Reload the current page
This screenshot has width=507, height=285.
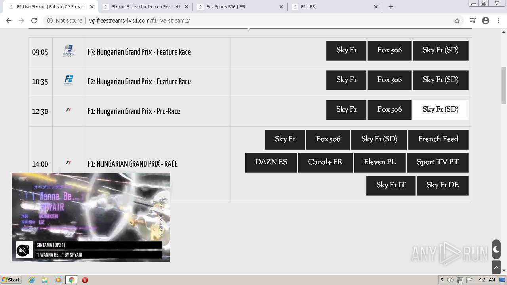(34, 21)
